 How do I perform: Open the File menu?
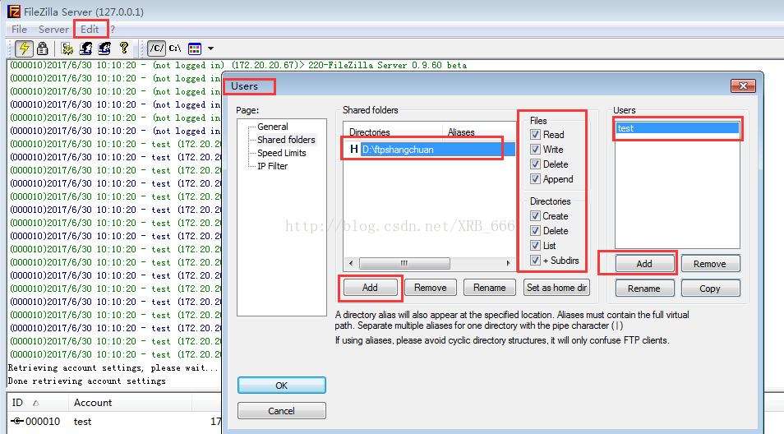(x=19, y=29)
